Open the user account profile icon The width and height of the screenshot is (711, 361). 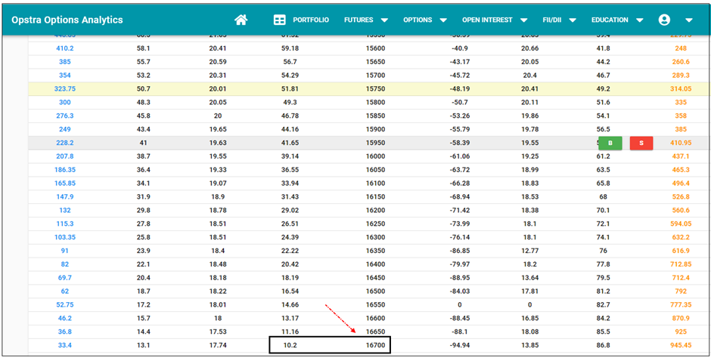coord(664,20)
